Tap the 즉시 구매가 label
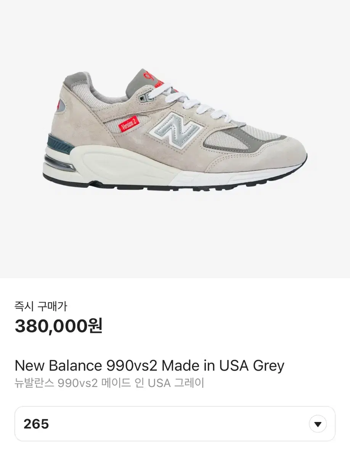The width and height of the screenshot is (350, 457). pos(41,305)
